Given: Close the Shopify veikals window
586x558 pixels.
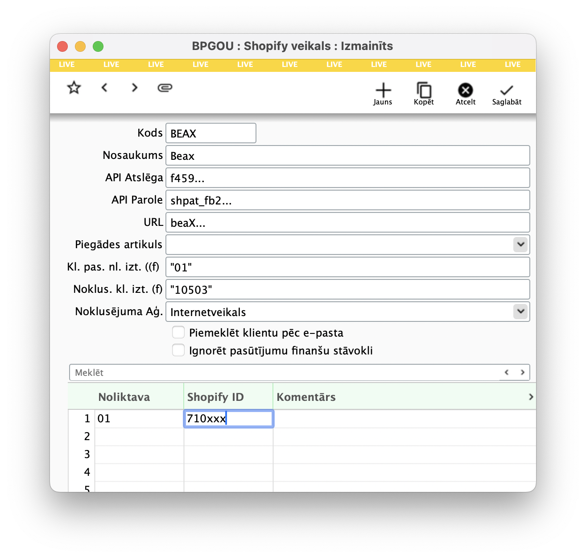Looking at the screenshot, I should tap(62, 46).
